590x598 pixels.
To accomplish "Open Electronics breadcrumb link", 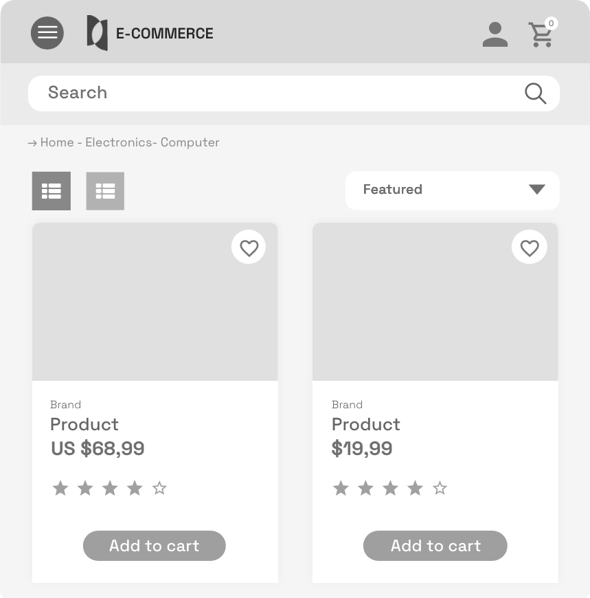I will [x=119, y=142].
